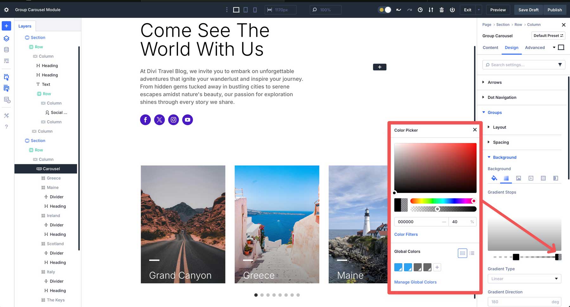This screenshot has width=570, height=307.
Task: Click the trash icon in the top toolbar
Action: (x=441, y=10)
